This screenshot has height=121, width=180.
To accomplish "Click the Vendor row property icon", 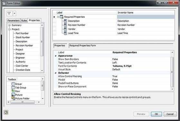I will click(x=65, y=29).
